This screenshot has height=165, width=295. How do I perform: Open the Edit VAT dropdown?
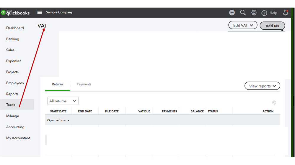243,25
